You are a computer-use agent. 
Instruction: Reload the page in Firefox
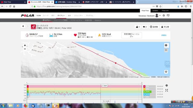point(10,6)
